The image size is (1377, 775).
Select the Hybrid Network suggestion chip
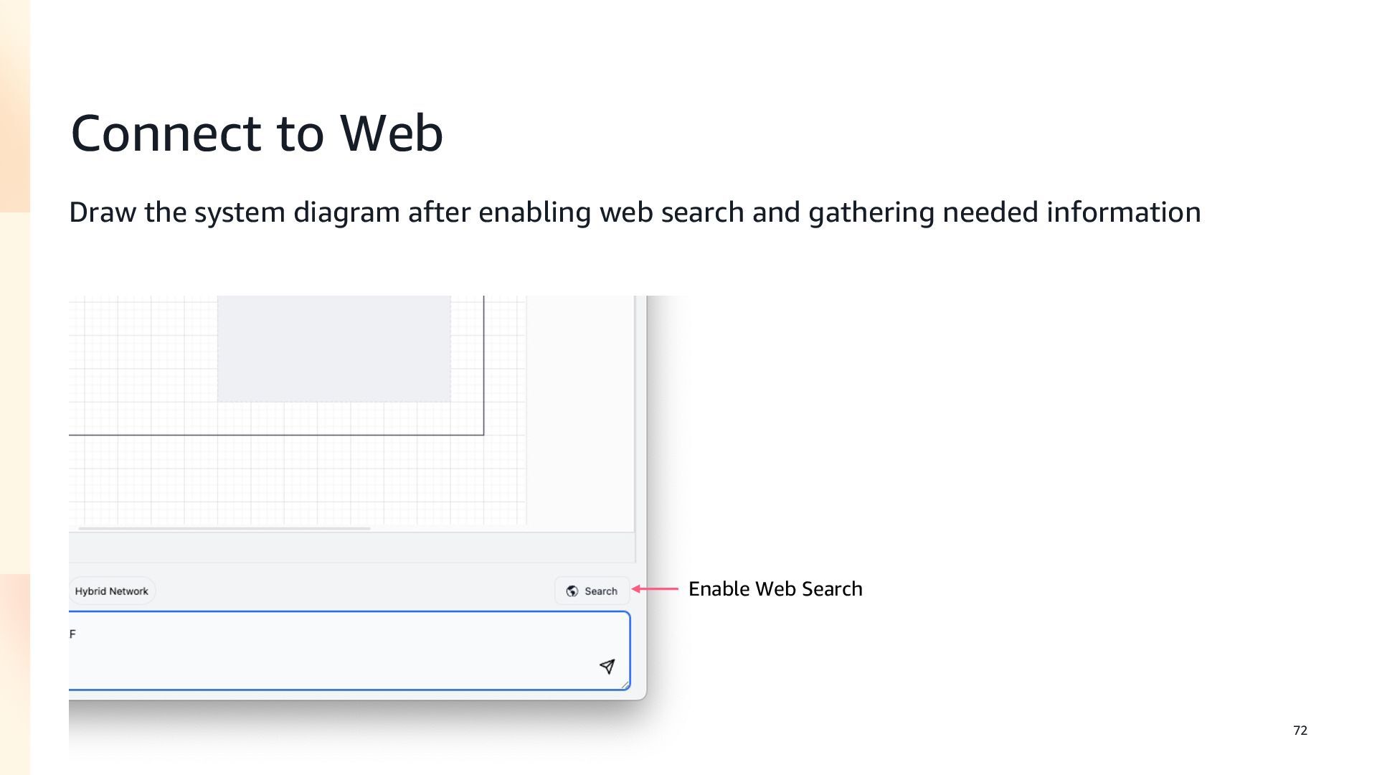(112, 591)
